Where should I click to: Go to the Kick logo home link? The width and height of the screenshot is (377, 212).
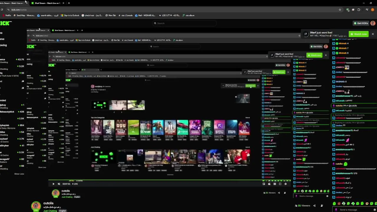6,23
